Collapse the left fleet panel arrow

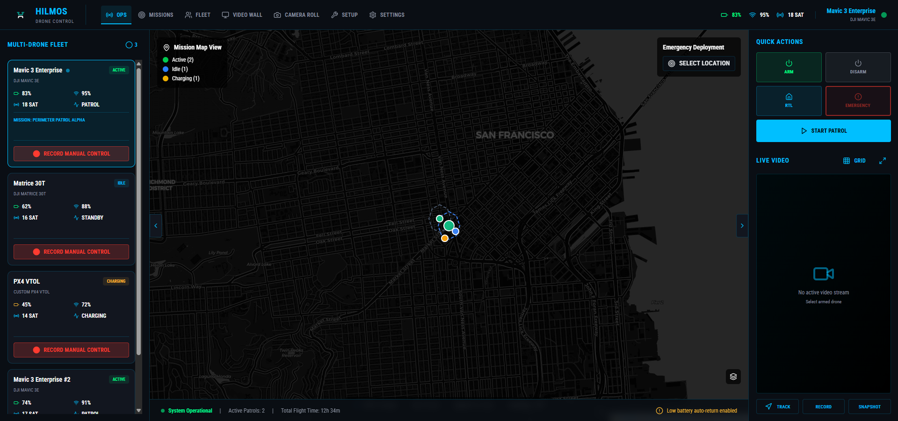[156, 226]
